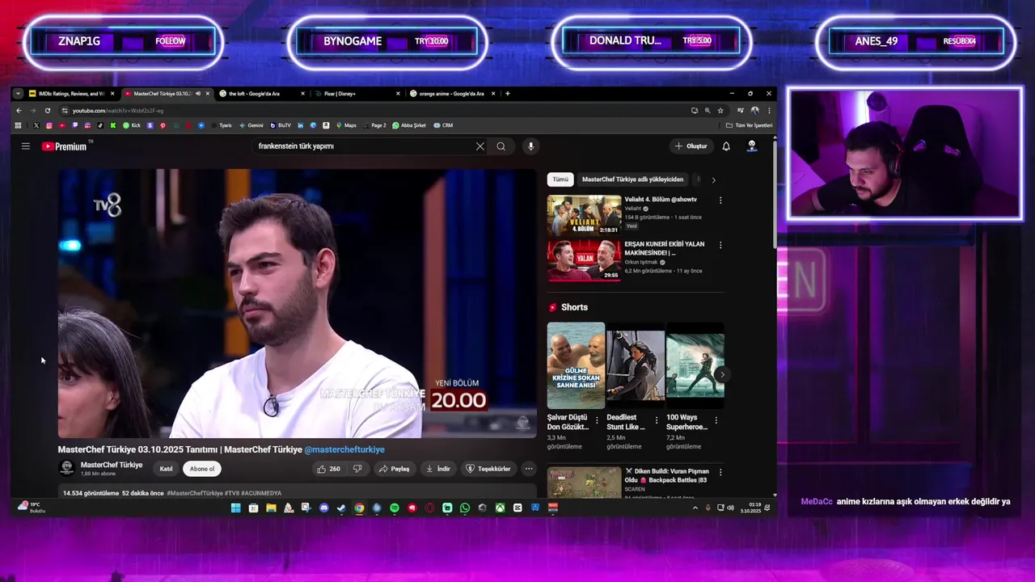This screenshot has width=1035, height=582.
Task: Click the Katıl join button
Action: click(166, 469)
